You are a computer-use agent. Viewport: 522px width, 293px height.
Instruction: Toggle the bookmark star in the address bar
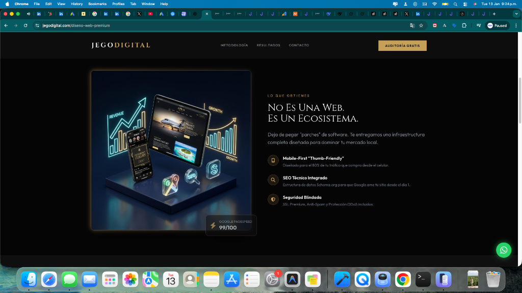click(x=421, y=25)
